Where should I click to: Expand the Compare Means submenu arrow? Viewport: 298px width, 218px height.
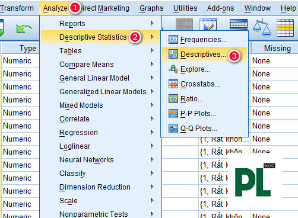tap(152, 64)
